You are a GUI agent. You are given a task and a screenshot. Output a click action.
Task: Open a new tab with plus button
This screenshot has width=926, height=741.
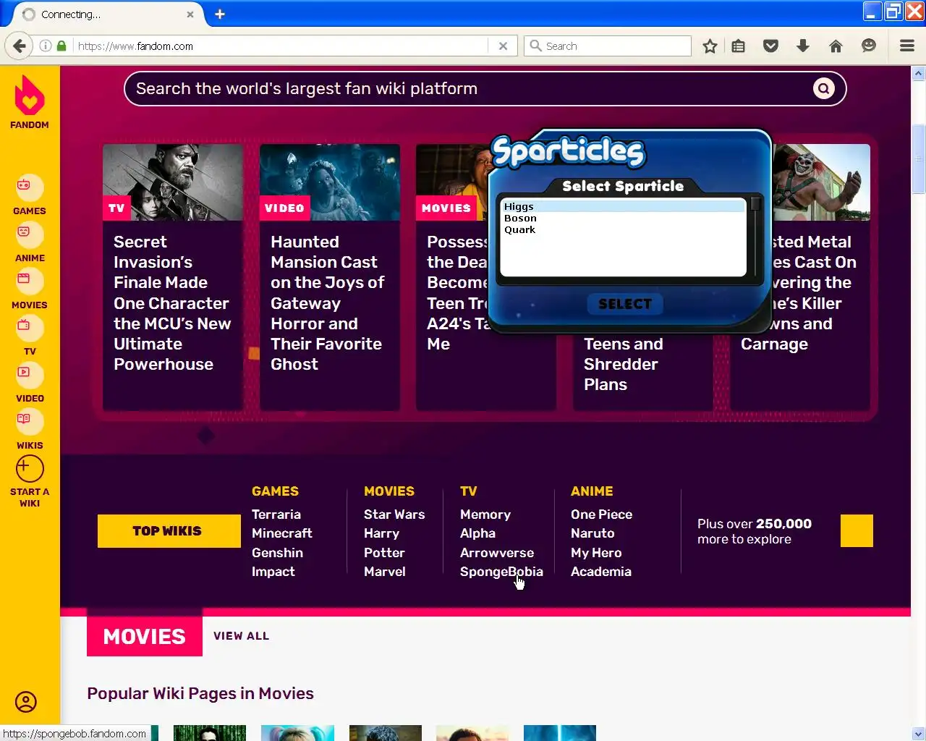pos(220,14)
